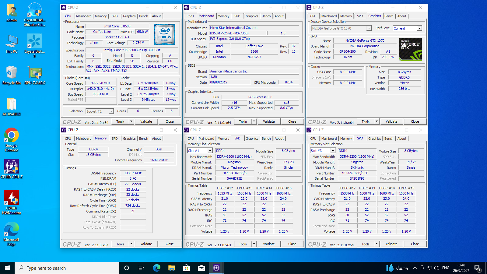Open the admin user folder icon
The image size is (487, 274).
pos(12,13)
